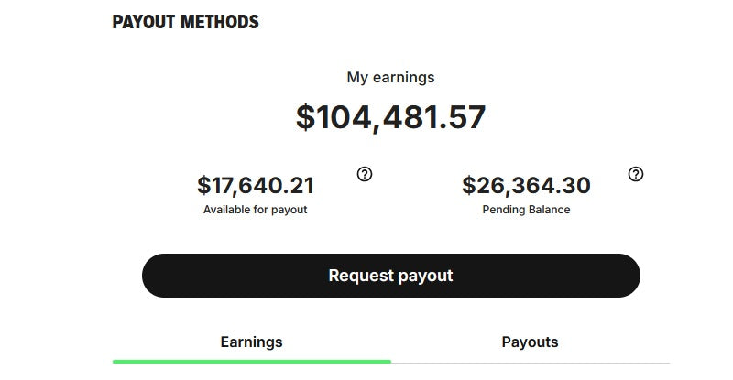Click the gray divider line under Payouts
The width and height of the screenshot is (733, 380).
pyautogui.click(x=531, y=363)
